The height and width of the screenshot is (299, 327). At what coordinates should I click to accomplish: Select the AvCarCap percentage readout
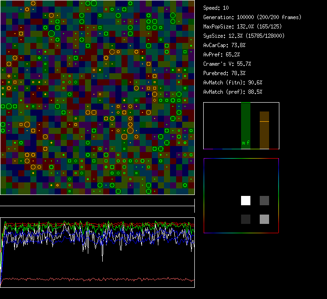[x=224, y=45]
